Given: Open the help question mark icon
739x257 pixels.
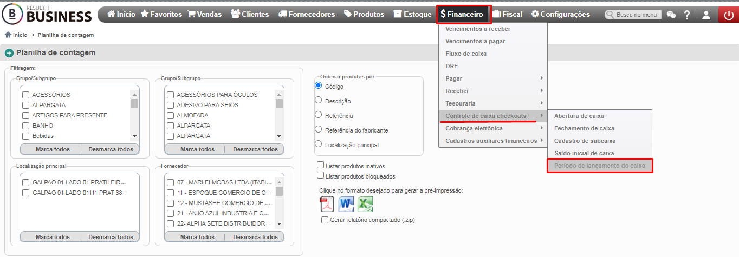Looking at the screenshot, I should [687, 15].
